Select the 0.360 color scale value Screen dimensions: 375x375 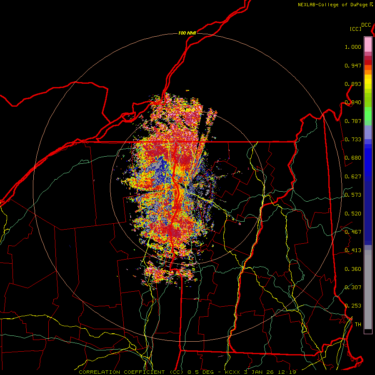pos(353,269)
